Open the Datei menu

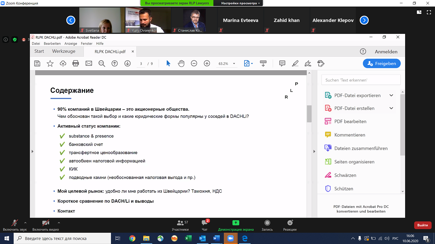(x=36, y=44)
